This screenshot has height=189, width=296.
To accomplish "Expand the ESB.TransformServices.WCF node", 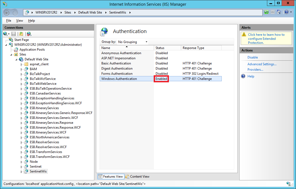I will (21, 157).
